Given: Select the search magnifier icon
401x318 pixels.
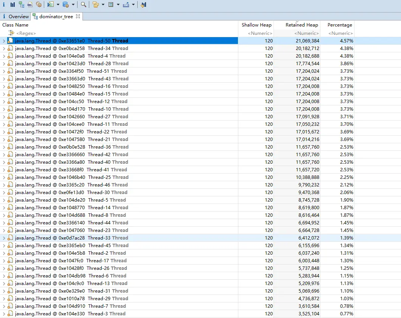Looking at the screenshot, I should (83, 5).
